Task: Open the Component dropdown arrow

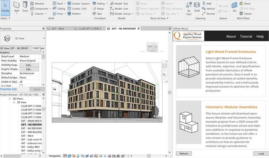Action: [x=50, y=8]
